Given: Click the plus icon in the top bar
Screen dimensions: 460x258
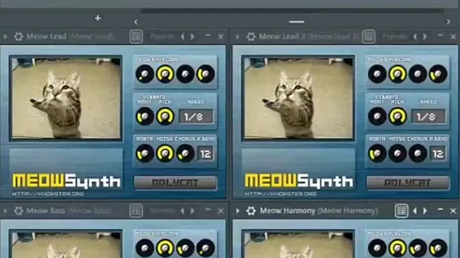Looking at the screenshot, I should (98, 18).
